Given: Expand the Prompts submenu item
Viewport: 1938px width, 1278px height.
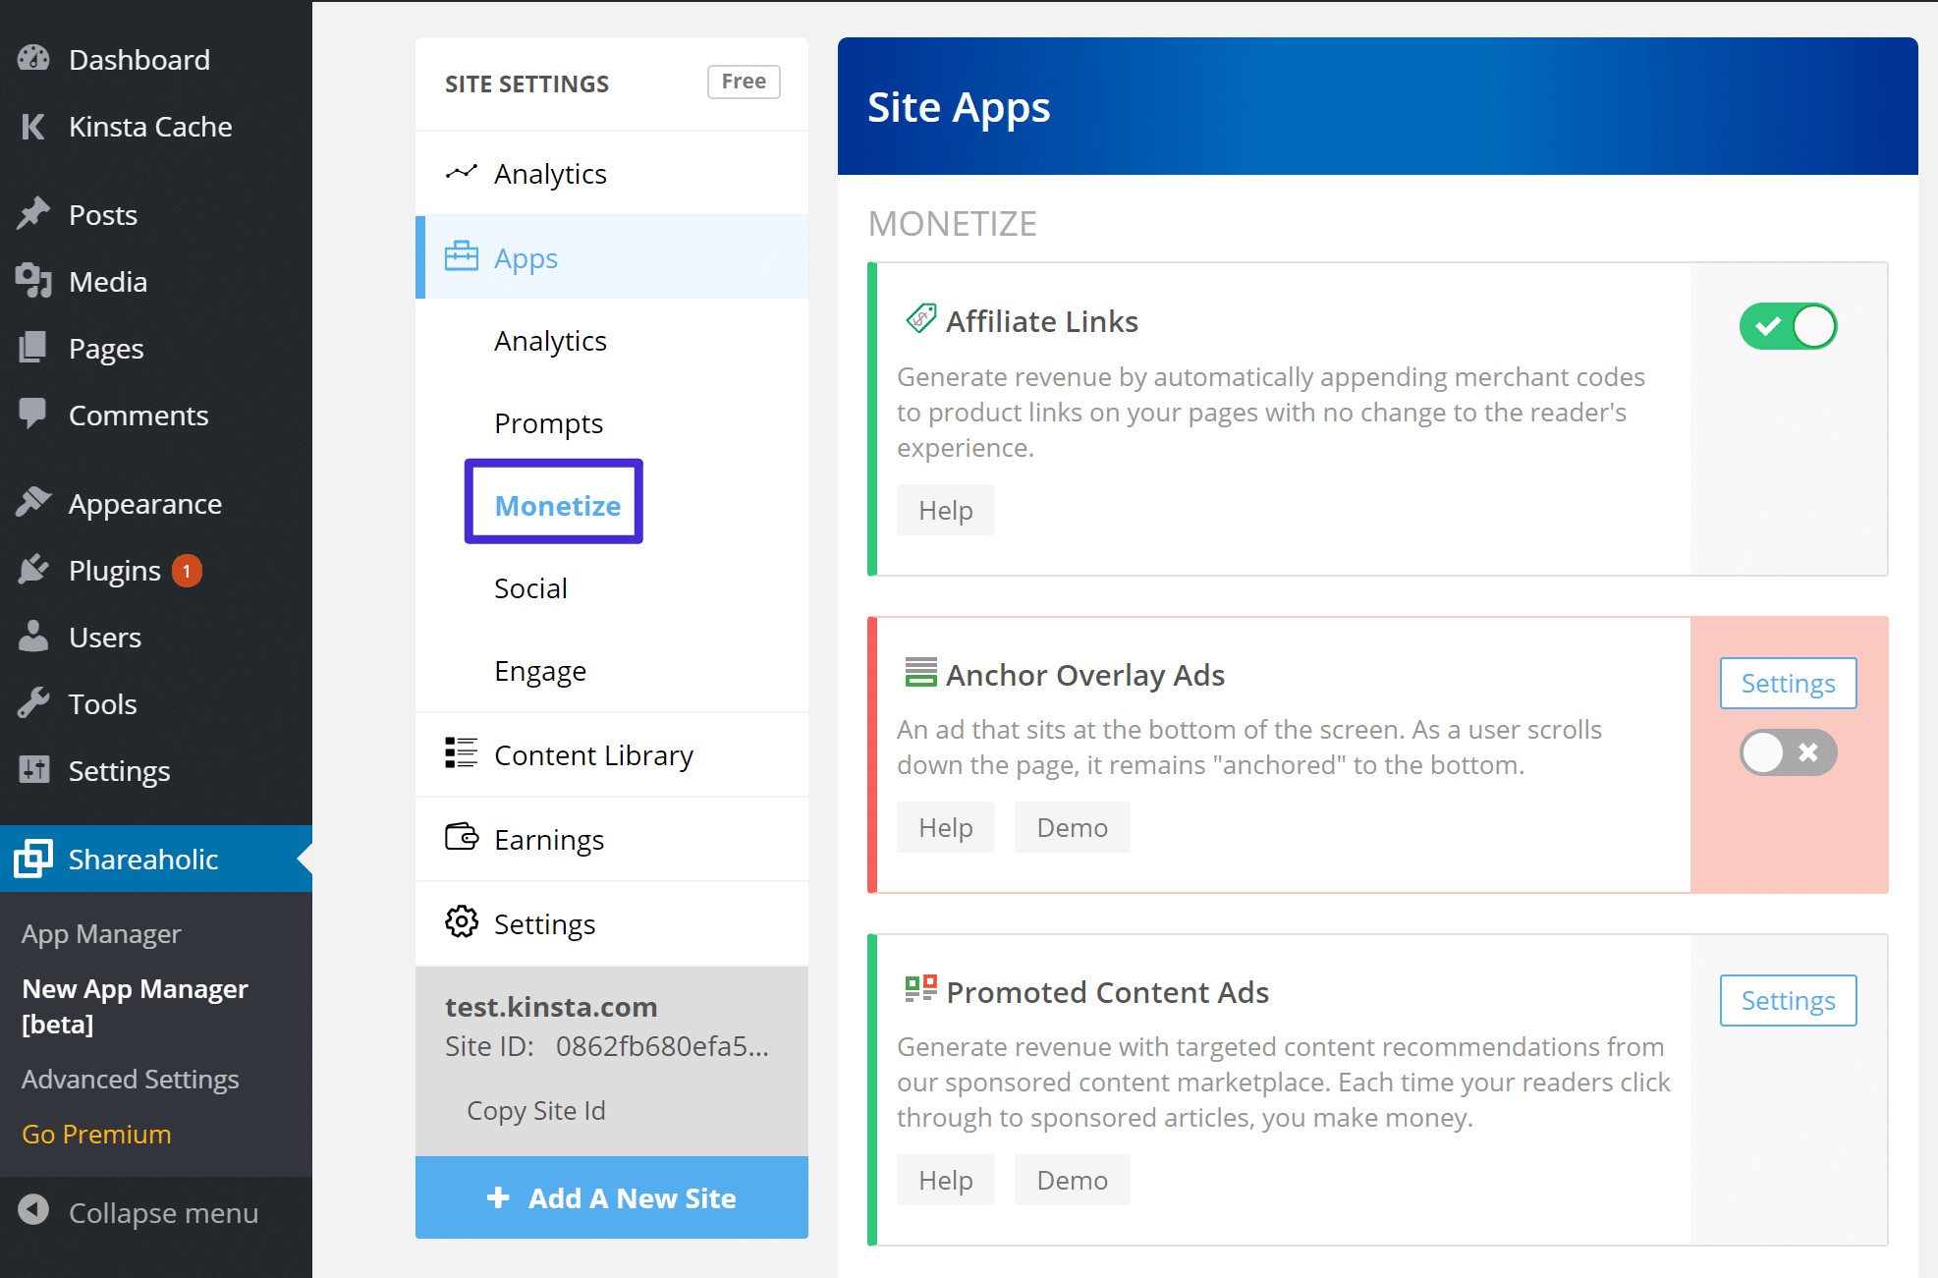Looking at the screenshot, I should click(x=549, y=422).
